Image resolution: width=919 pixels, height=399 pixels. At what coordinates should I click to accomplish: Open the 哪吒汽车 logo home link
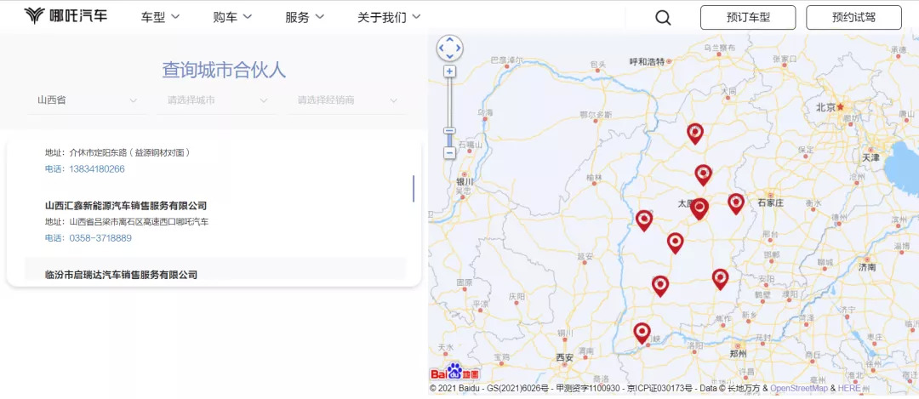(66, 16)
